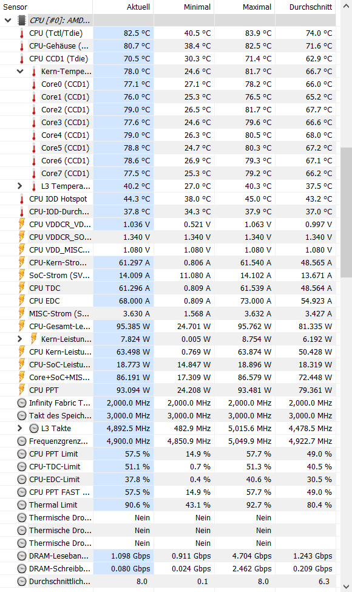Click lightning bolt icon of CPU EDC

tap(22, 301)
